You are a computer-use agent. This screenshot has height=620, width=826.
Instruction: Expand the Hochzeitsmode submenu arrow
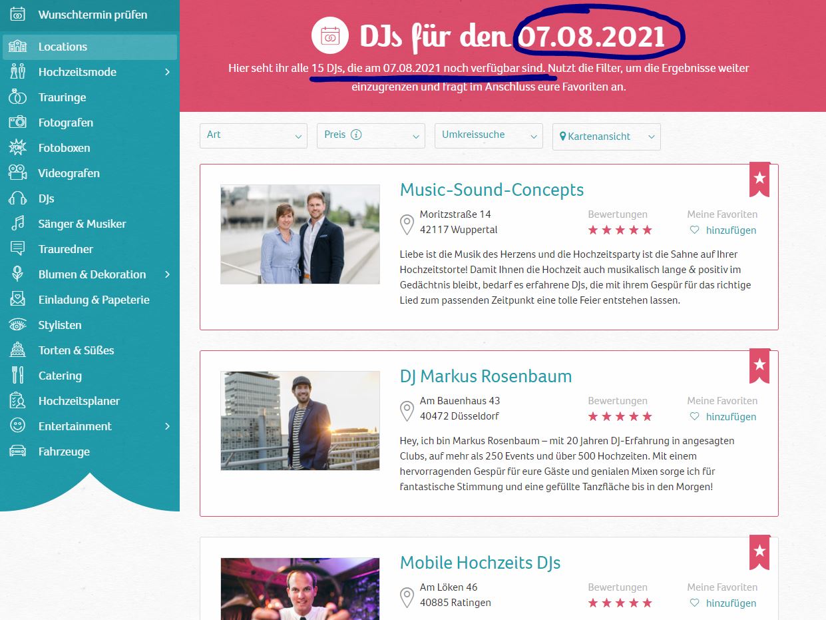167,72
